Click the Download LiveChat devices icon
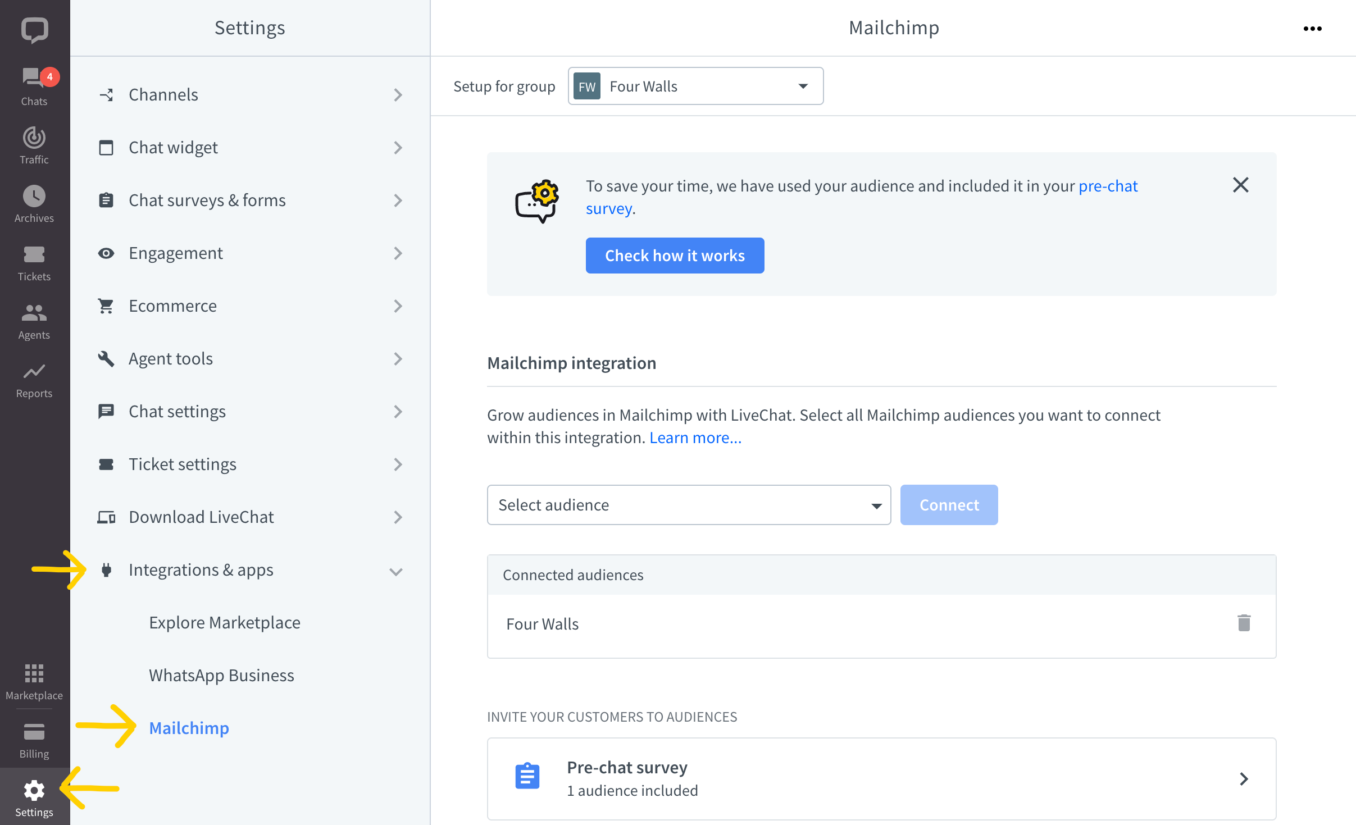The height and width of the screenshot is (825, 1356). tap(106, 517)
